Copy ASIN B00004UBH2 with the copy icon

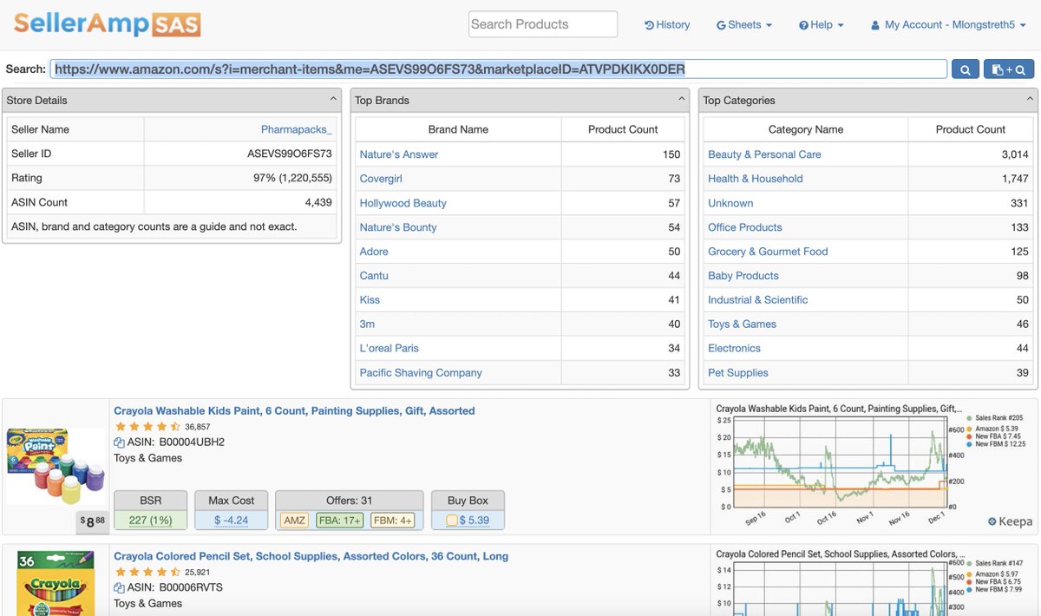pos(119,442)
